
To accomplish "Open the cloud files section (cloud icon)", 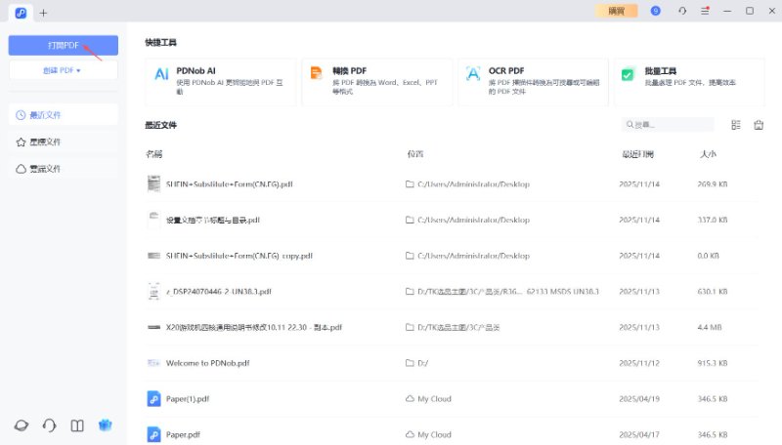I will click(x=64, y=169).
